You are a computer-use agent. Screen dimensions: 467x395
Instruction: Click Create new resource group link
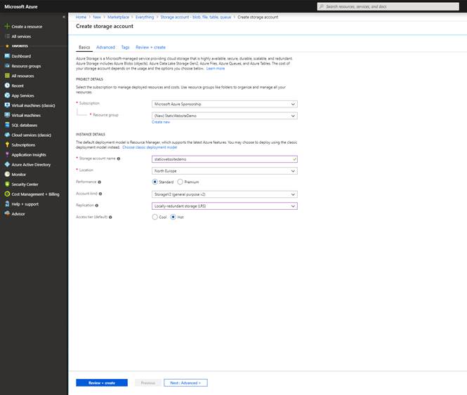click(x=161, y=122)
